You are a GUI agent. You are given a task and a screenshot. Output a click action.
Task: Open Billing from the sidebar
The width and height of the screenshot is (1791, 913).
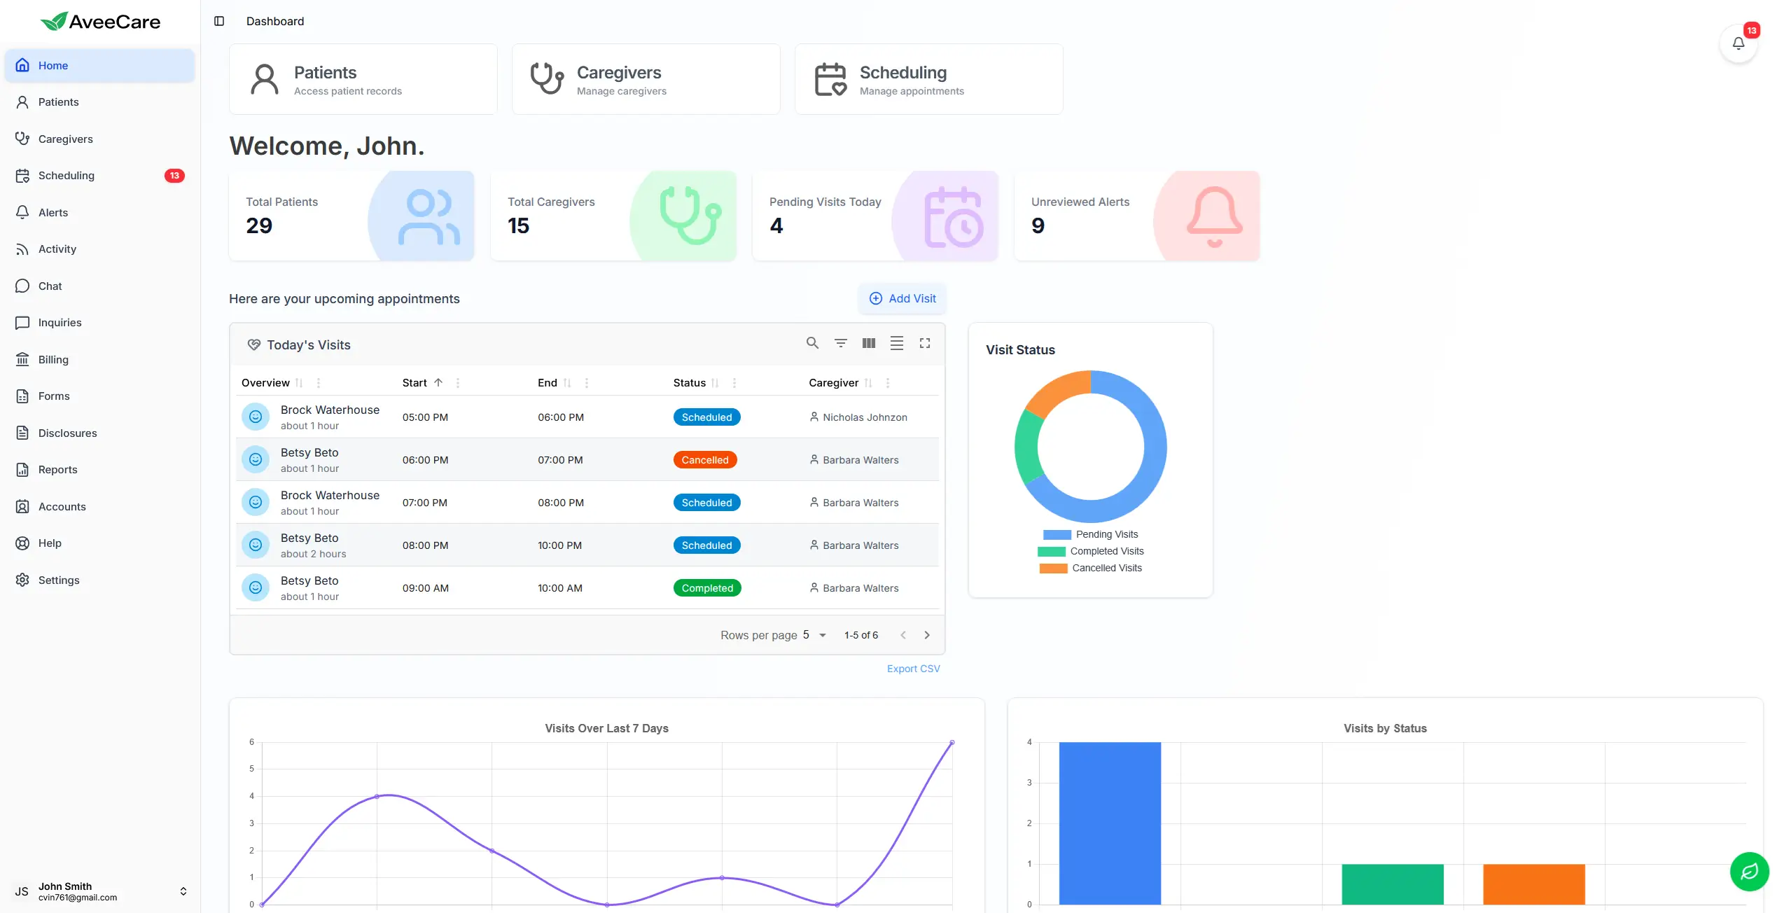click(x=52, y=359)
